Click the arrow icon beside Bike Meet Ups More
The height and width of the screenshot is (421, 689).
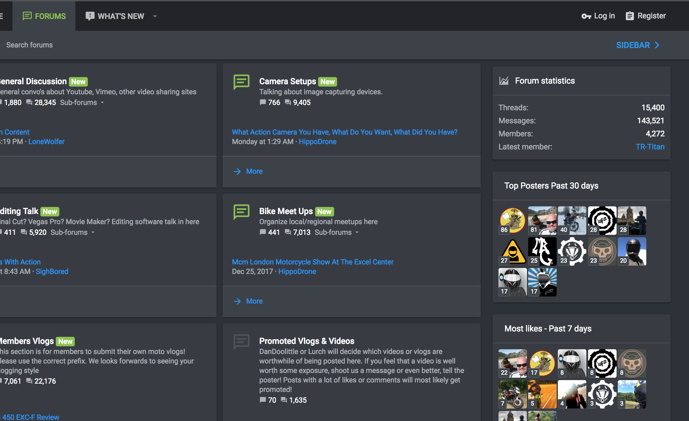[237, 301]
